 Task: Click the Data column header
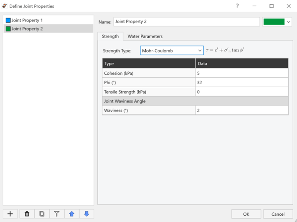(242, 63)
